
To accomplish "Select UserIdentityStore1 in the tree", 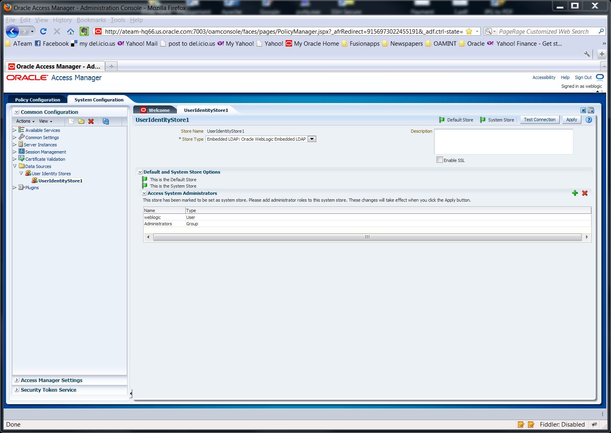I will coord(61,181).
